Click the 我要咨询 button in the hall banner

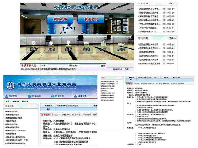coord(91,19)
